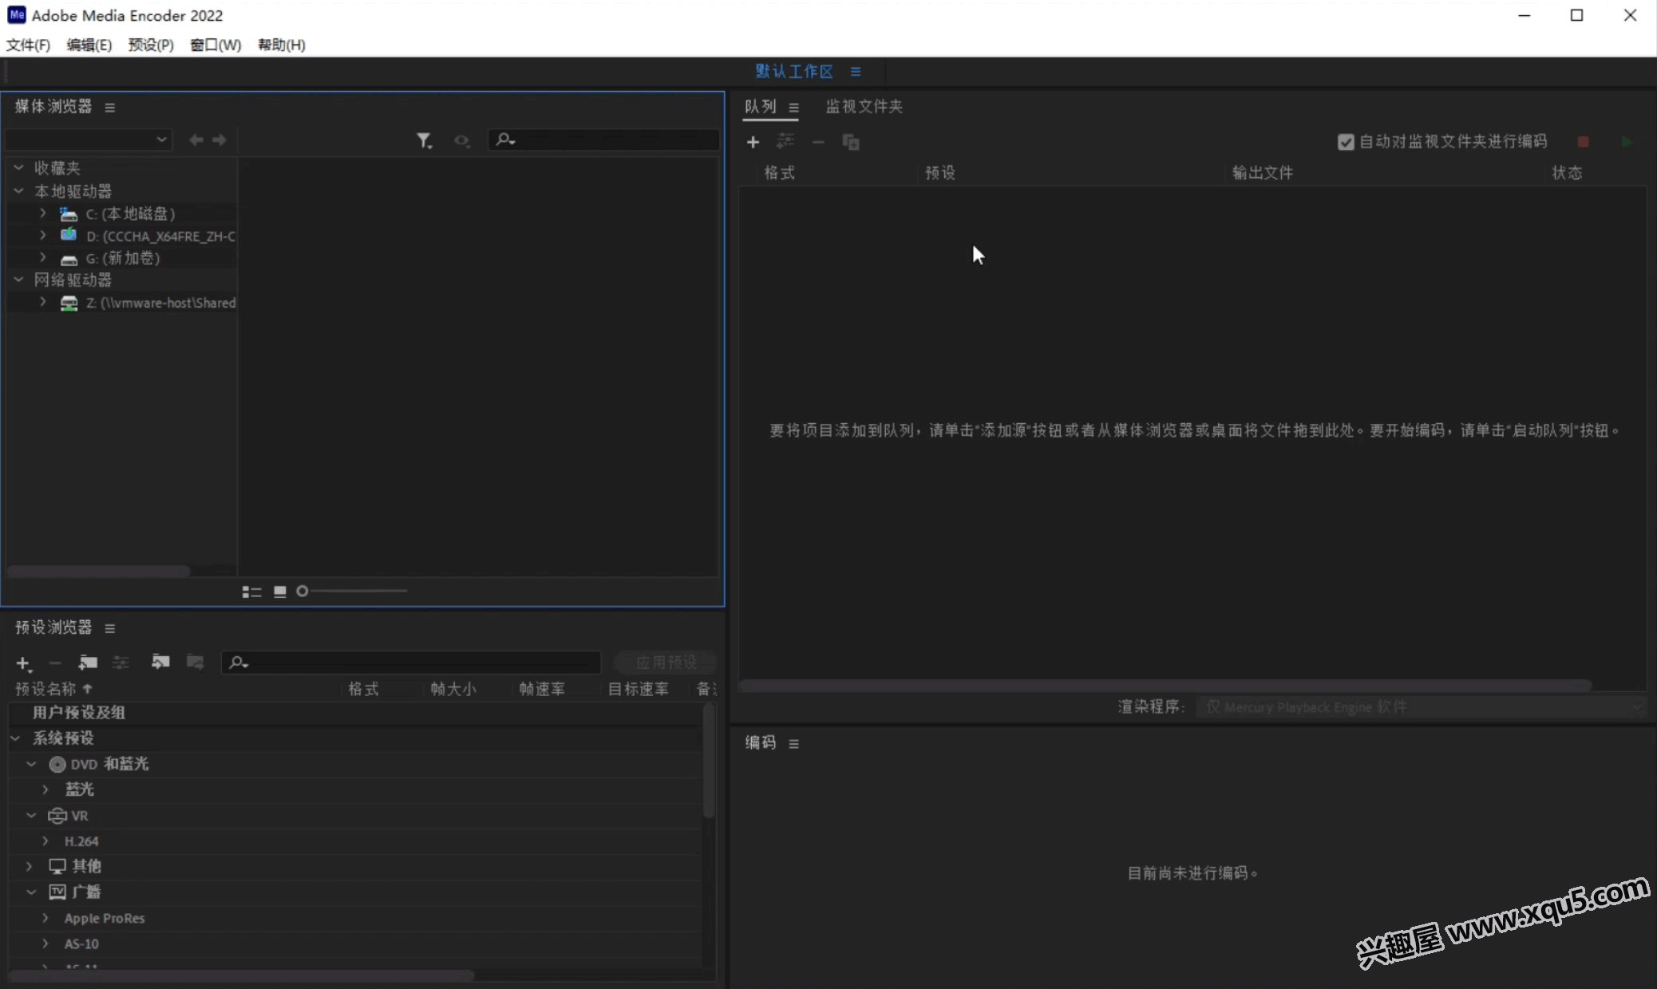Collapse the 网络驱动器 tree node
This screenshot has height=989, width=1657.
click(x=18, y=279)
